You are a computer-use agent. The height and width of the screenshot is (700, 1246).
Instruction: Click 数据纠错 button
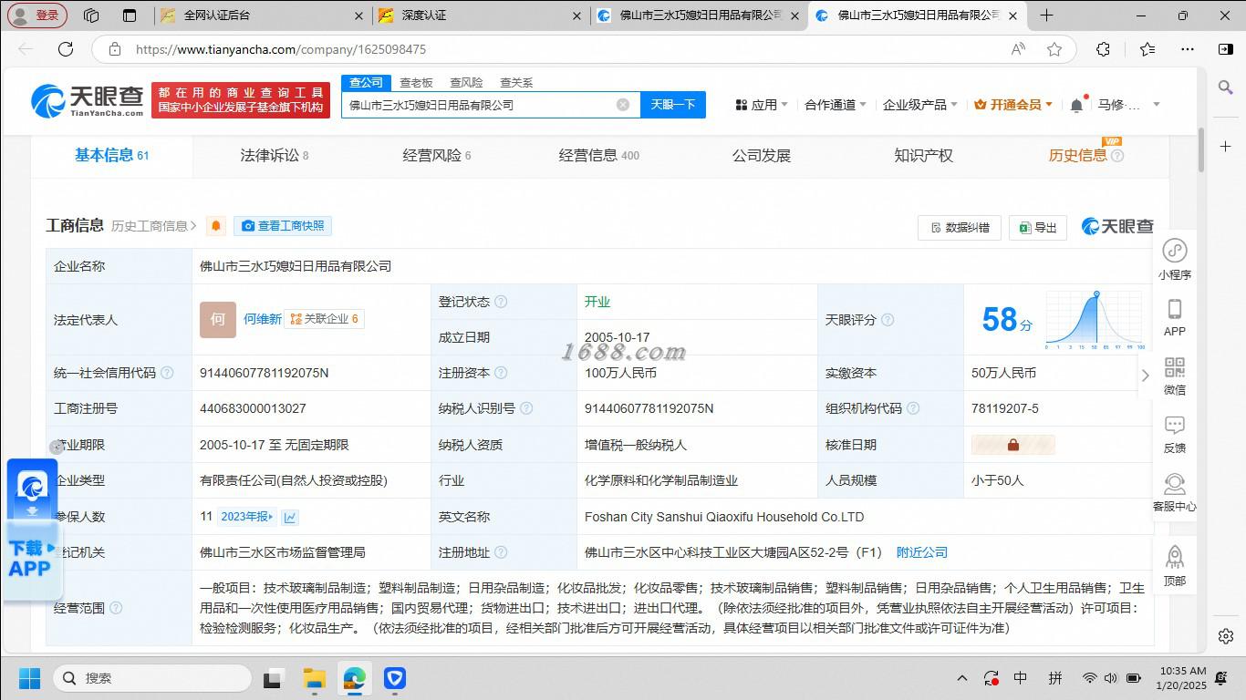960,228
